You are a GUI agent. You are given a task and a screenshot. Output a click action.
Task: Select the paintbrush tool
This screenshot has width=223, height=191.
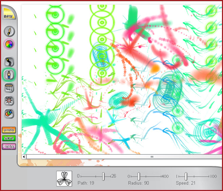(9, 31)
